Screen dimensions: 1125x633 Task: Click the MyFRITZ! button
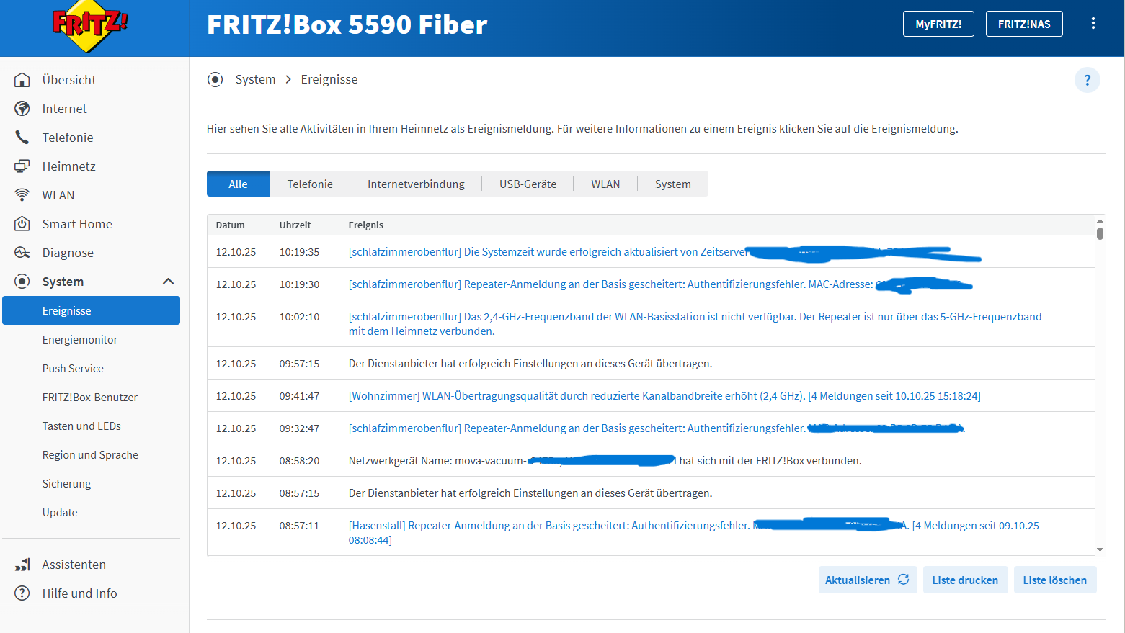click(x=938, y=24)
